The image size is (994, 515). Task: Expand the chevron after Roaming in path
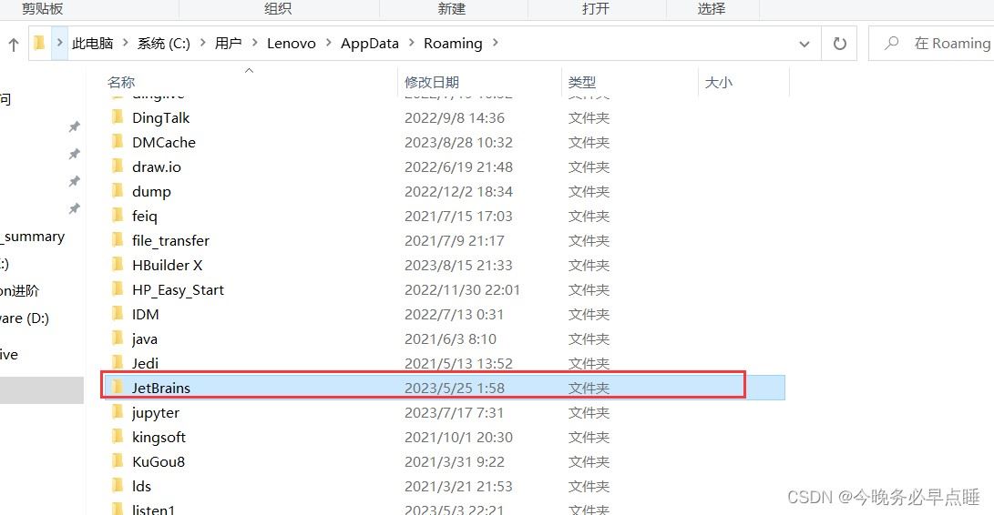[x=495, y=43]
